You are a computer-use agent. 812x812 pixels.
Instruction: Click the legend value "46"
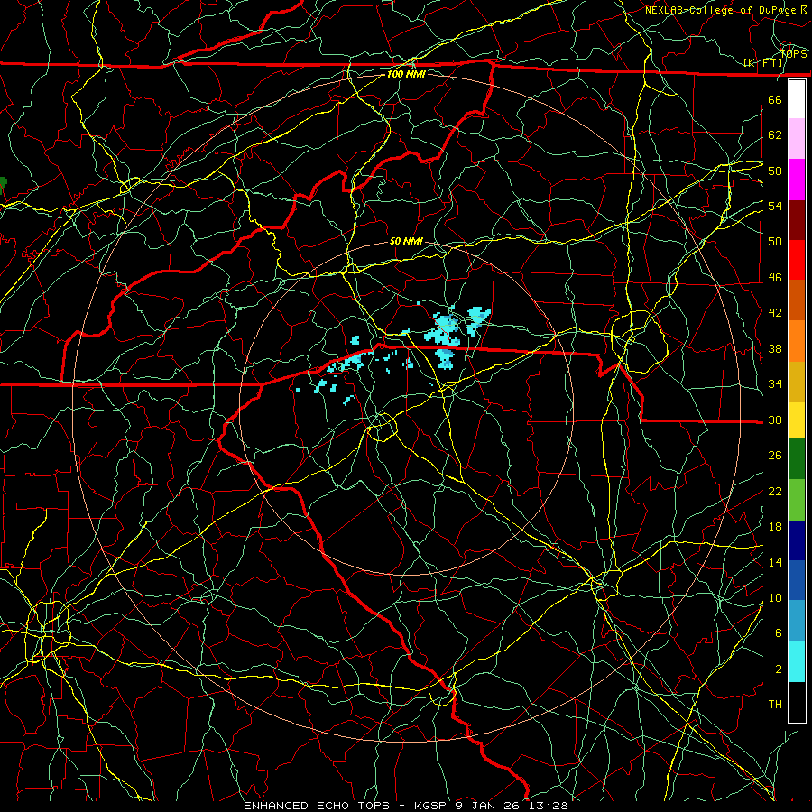(775, 277)
